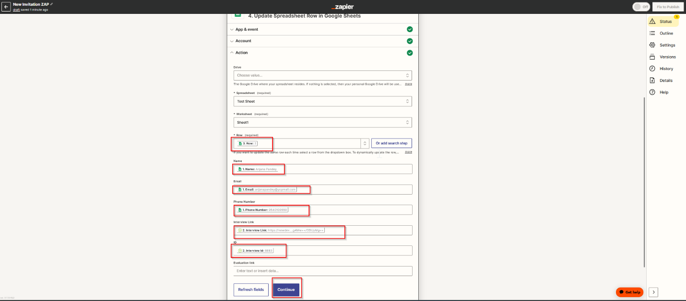Expand the App & event section

322,29
